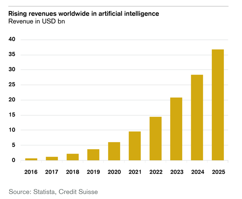Click the 35 gridline label
The image size is (242, 199).
click(x=12, y=55)
